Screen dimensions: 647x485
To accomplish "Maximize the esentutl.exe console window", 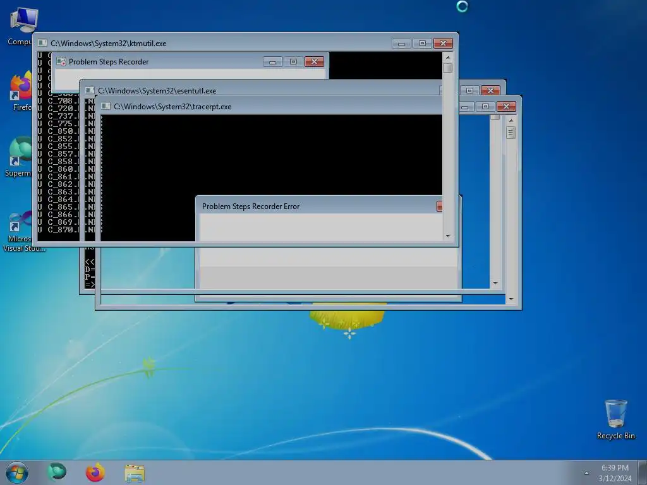I will pyautogui.click(x=469, y=90).
